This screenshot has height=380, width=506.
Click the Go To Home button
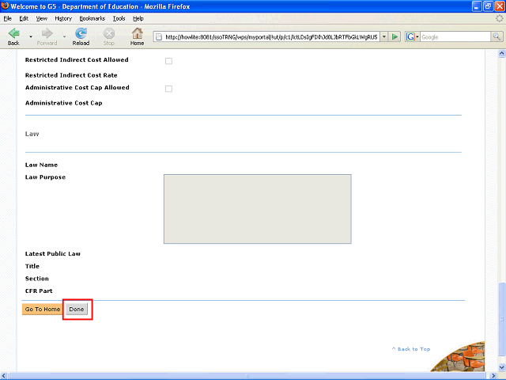point(42,310)
